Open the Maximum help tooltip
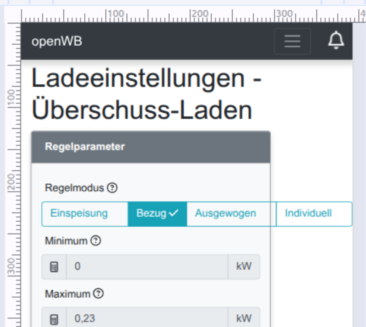366x327 pixels. coord(99,294)
